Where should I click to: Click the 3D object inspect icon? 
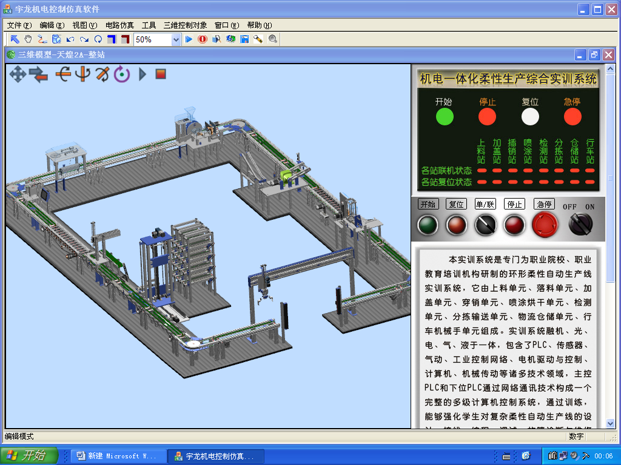point(217,39)
